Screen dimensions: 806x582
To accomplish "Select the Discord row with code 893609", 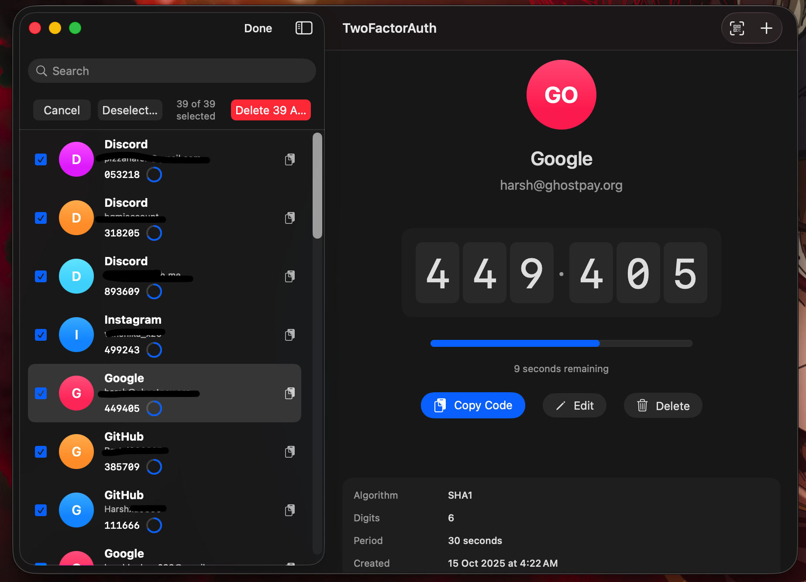I will coord(165,276).
